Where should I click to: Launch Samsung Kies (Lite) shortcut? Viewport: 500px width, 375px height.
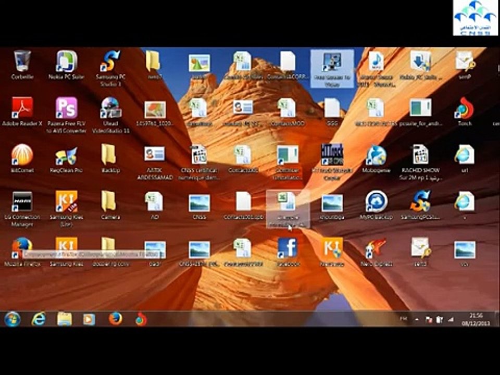tap(66, 209)
